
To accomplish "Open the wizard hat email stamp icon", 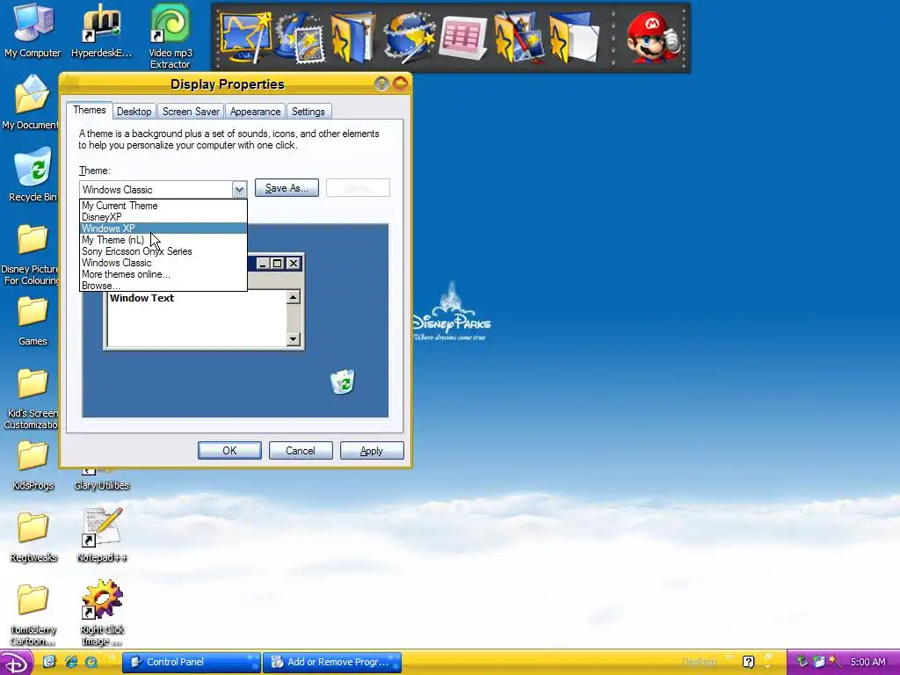I will pyautogui.click(x=301, y=39).
